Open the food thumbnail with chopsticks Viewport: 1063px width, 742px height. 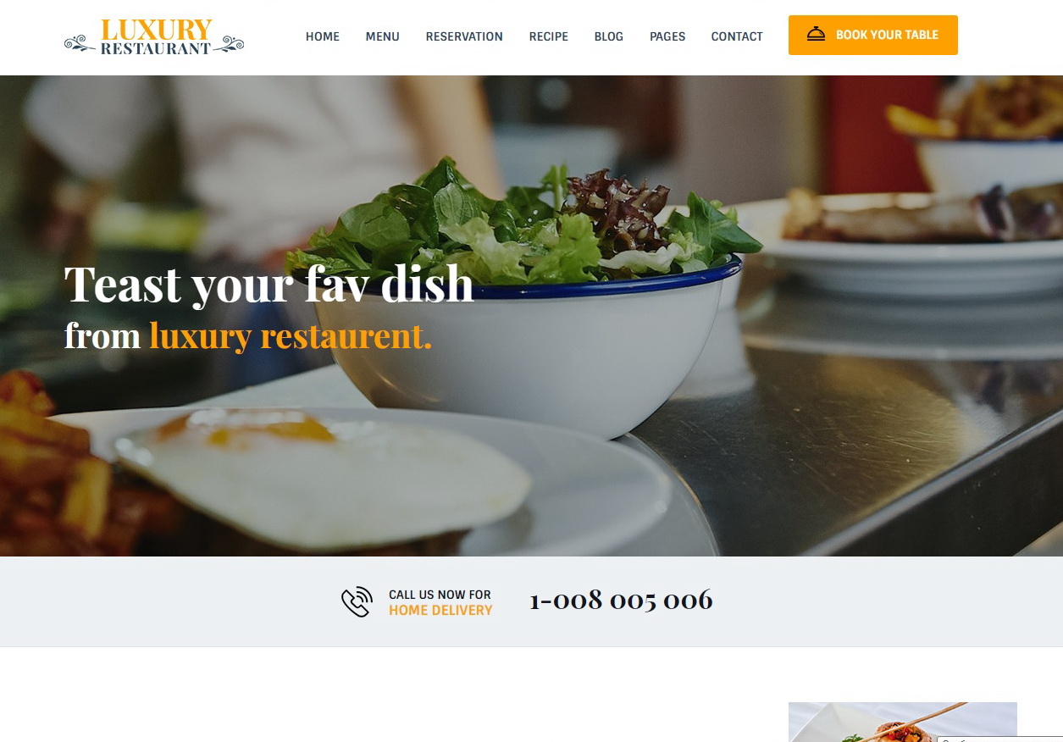pyautogui.click(x=903, y=722)
